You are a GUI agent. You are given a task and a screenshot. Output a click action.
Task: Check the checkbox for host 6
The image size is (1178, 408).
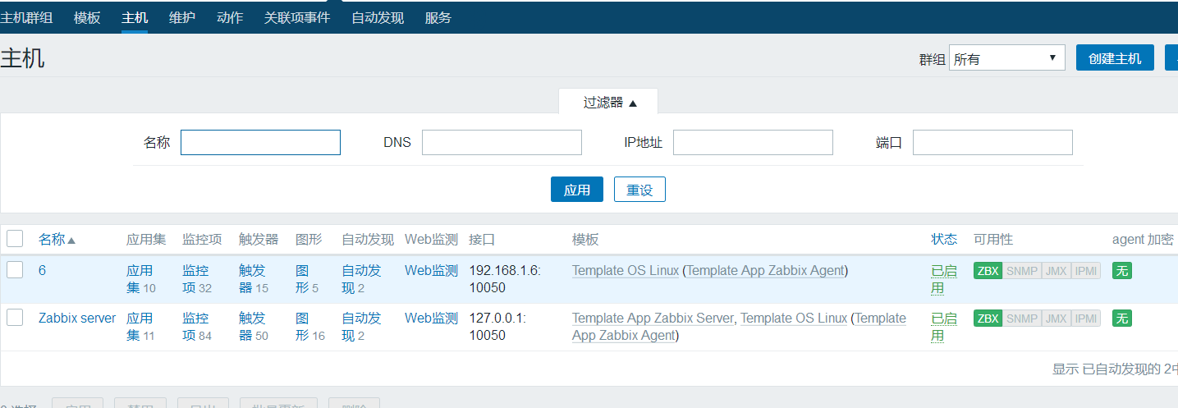coord(15,270)
